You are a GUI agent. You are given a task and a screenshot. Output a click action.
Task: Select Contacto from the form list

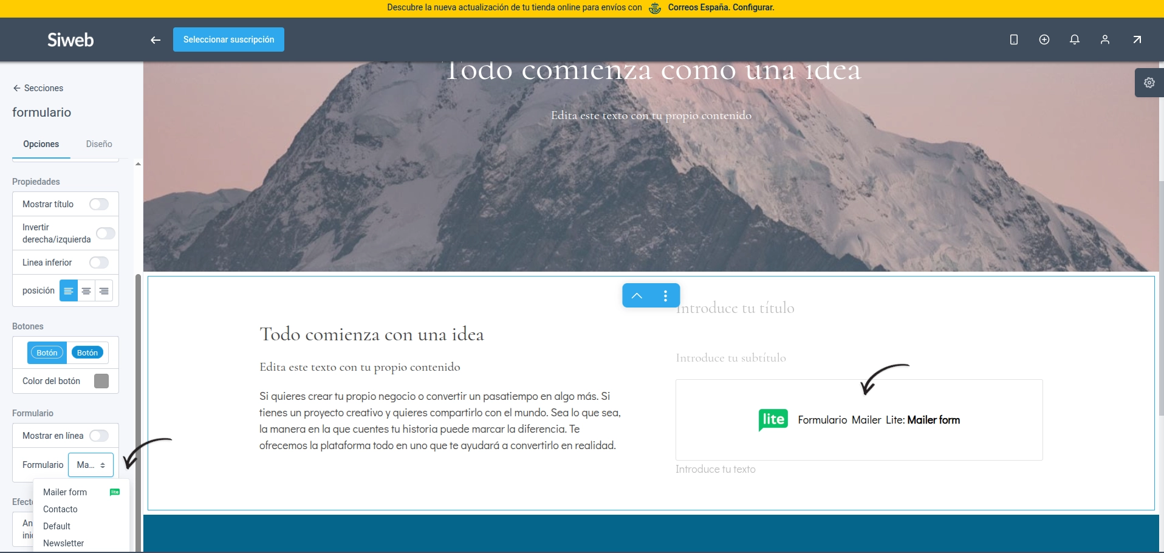(x=60, y=509)
